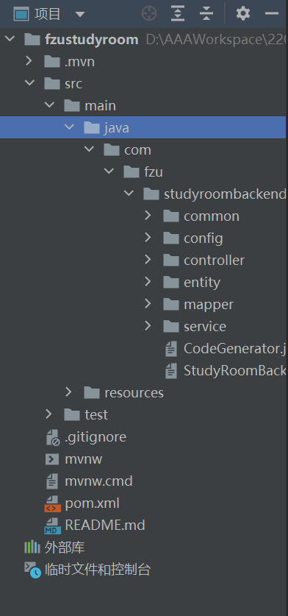The width and height of the screenshot is (288, 616).
Task: Expand the controller package chevron
Action: (x=148, y=260)
